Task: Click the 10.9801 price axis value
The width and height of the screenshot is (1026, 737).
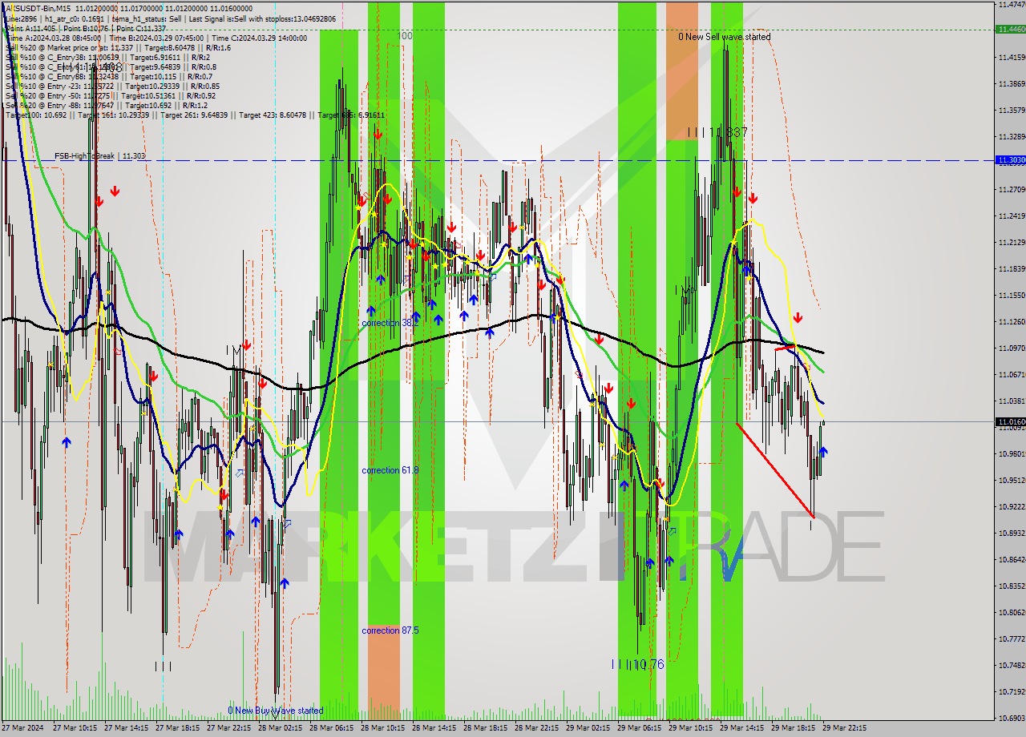Action: coord(1012,453)
